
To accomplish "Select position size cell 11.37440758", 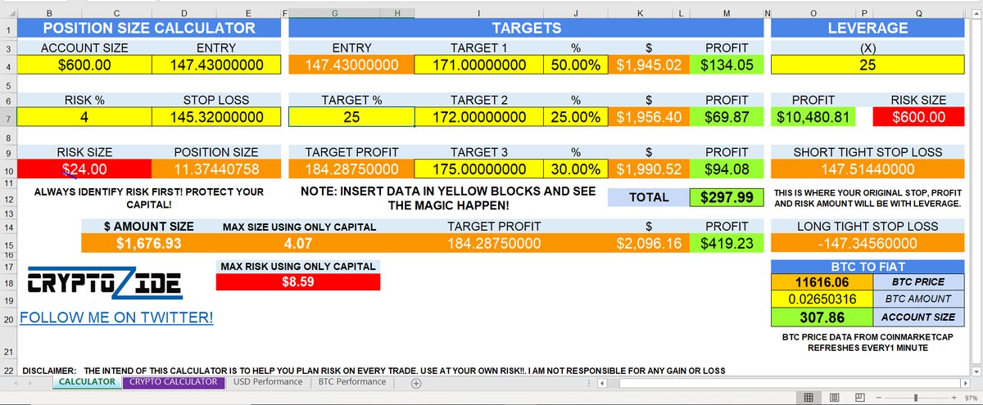I will pos(216,169).
